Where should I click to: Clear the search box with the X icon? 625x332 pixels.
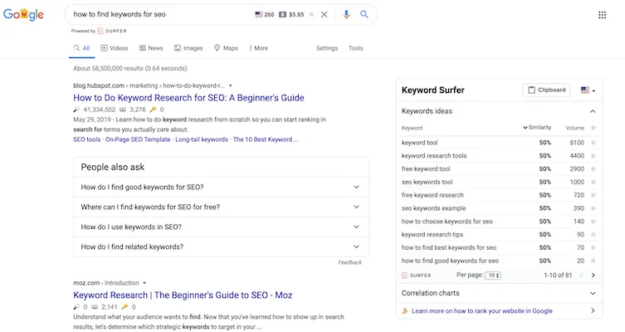325,14
